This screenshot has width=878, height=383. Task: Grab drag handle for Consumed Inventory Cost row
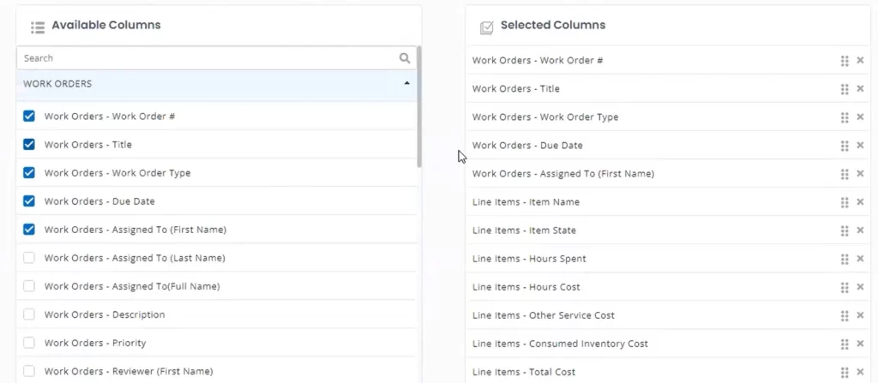coord(845,344)
